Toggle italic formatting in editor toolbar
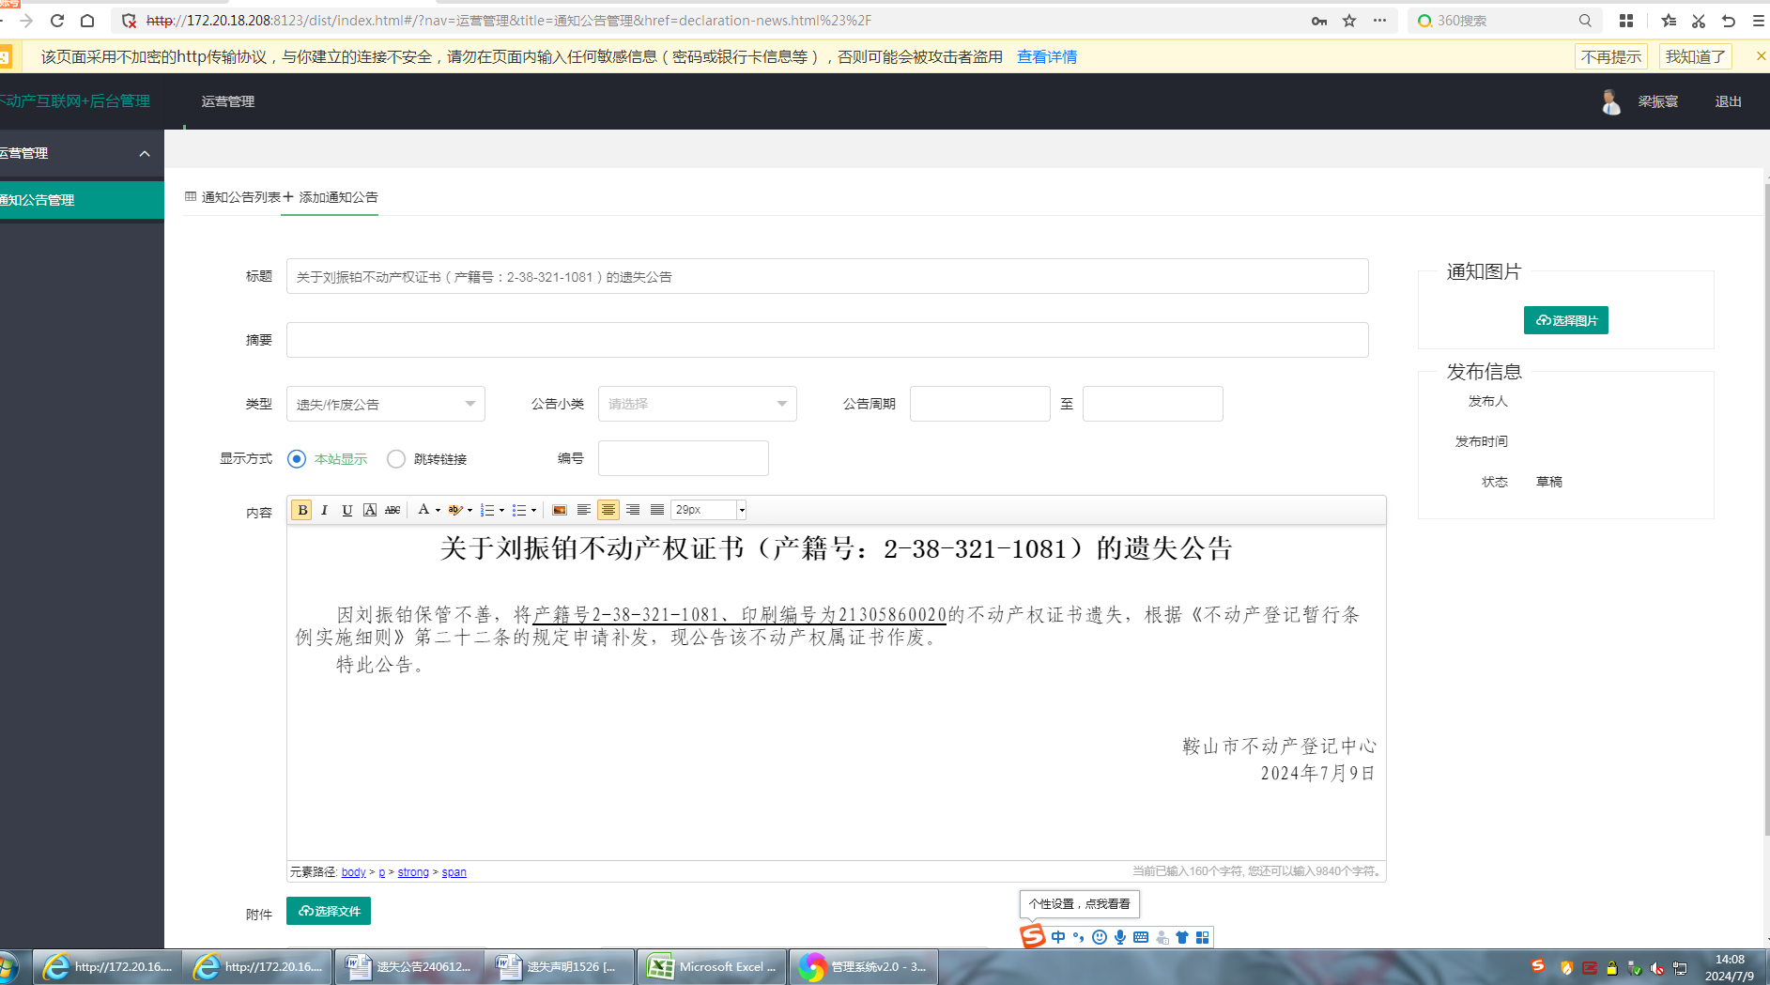1770x985 pixels. click(x=325, y=510)
